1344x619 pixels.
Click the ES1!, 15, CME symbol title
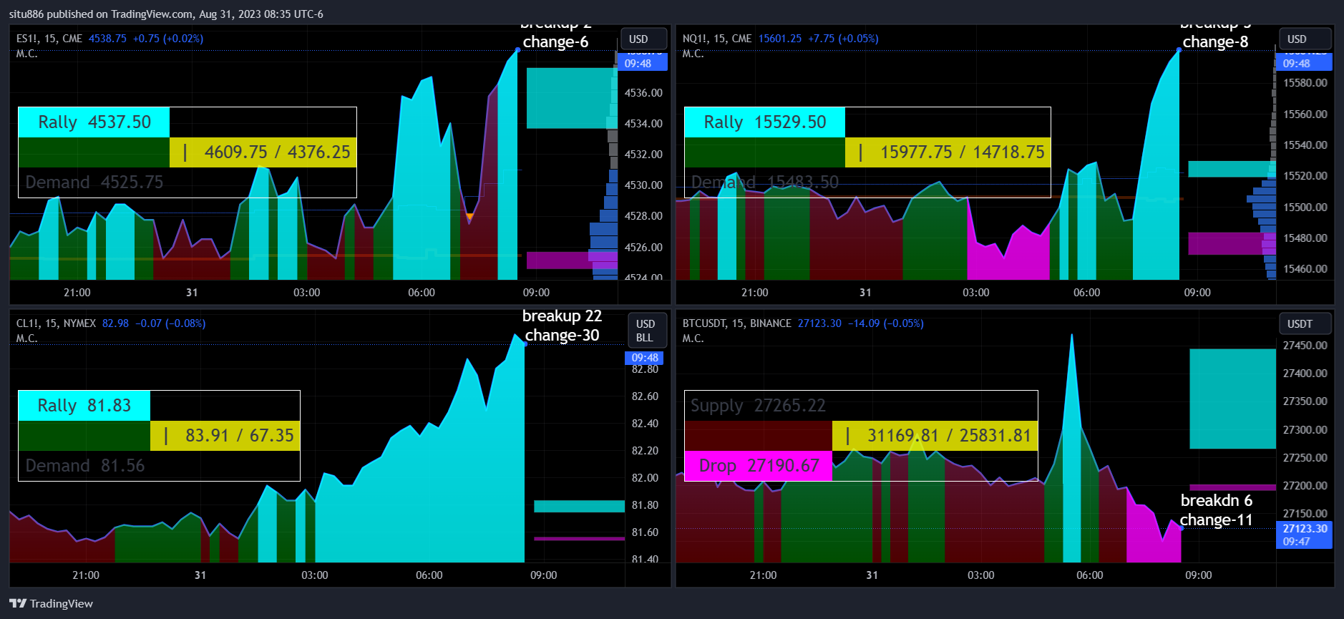point(49,39)
